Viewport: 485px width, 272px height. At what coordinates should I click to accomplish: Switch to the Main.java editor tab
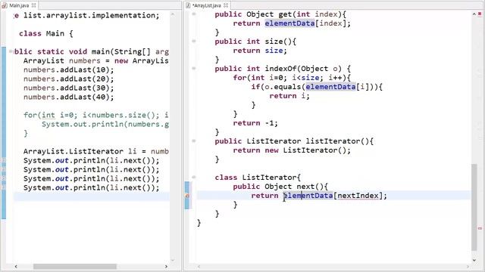(x=18, y=5)
